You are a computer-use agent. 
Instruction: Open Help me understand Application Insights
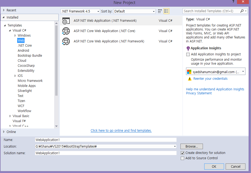215,89
